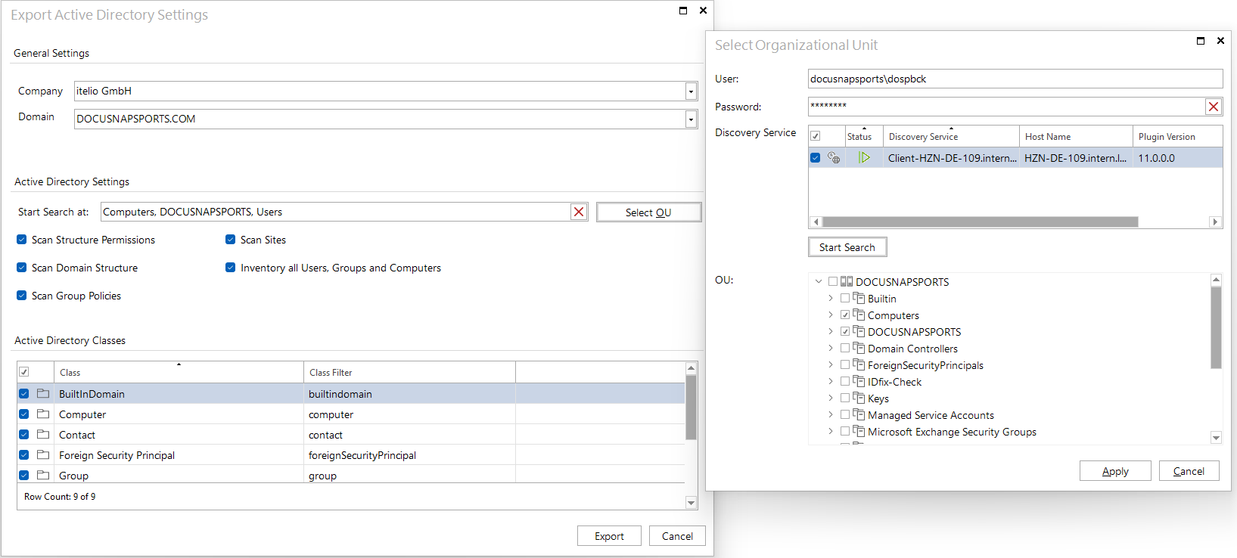Open the Domain dropdown list

click(691, 119)
